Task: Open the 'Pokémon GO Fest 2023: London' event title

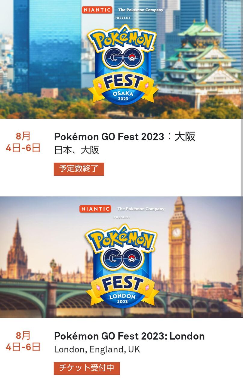Action: click(x=129, y=336)
